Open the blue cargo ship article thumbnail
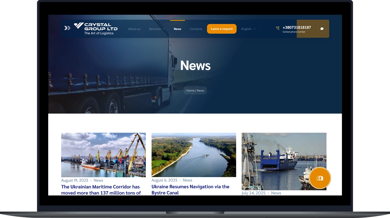 tap(284, 161)
